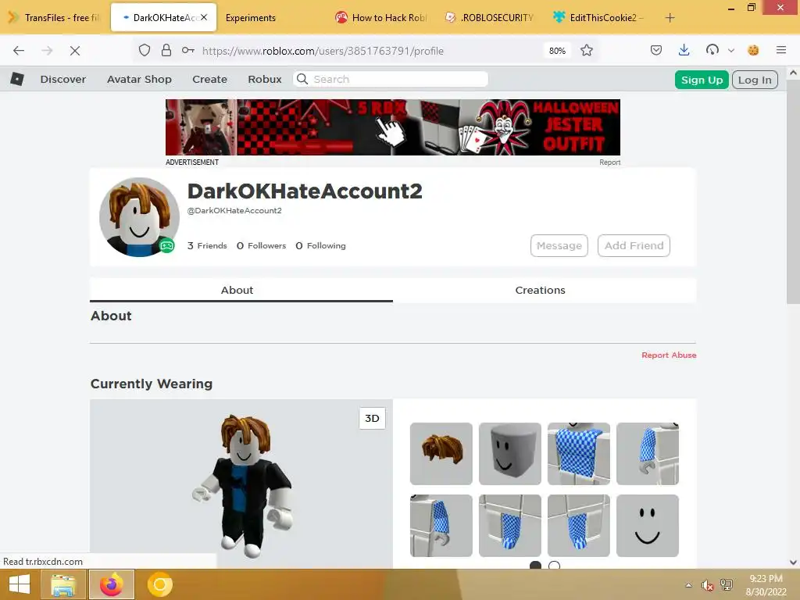The height and width of the screenshot is (600, 800).
Task: Open the Halloween Jester Outfit ad
Action: pyautogui.click(x=393, y=127)
